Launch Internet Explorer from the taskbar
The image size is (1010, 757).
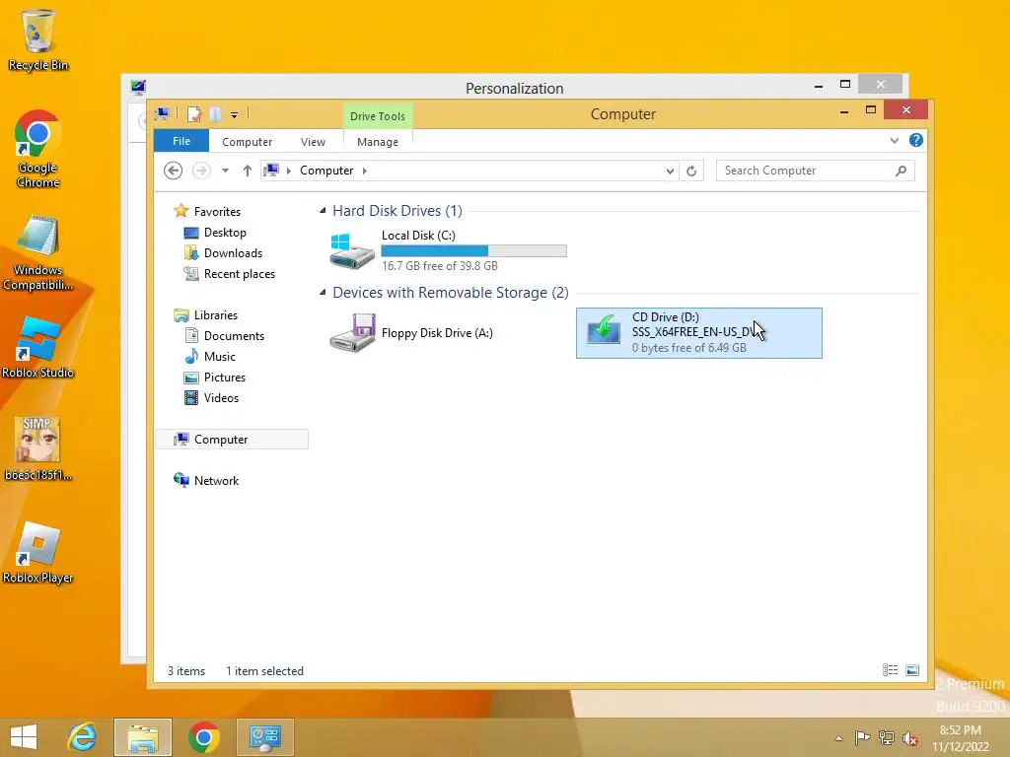pos(82,737)
